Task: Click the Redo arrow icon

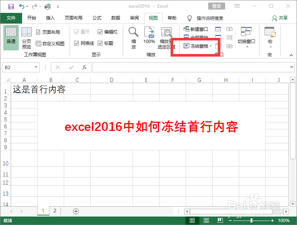Action: [35, 6]
